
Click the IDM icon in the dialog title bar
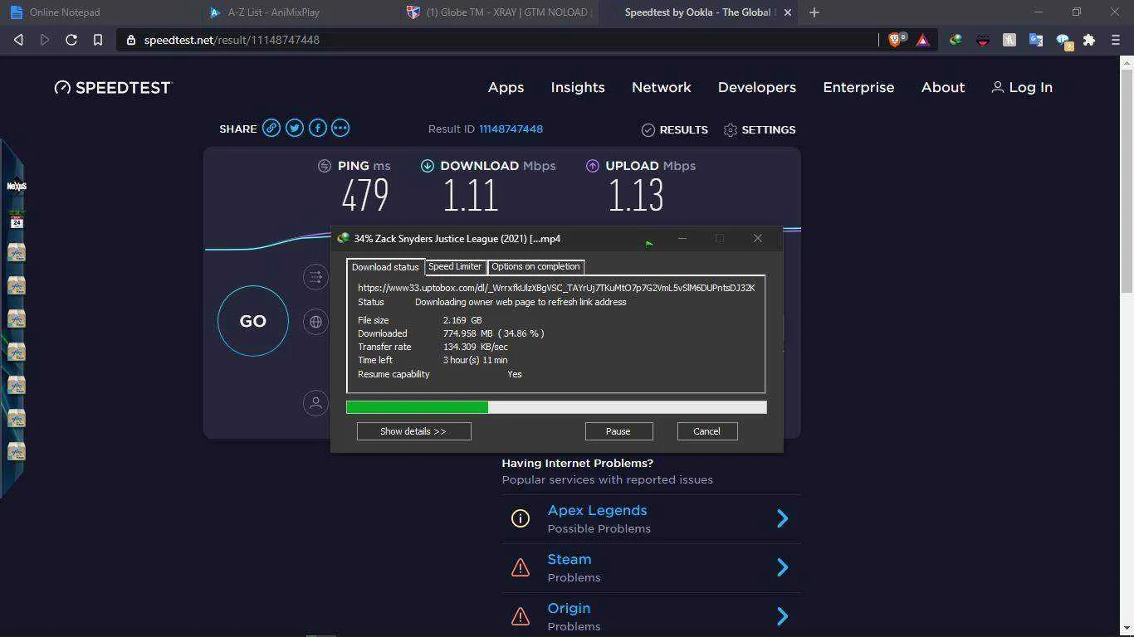click(343, 238)
